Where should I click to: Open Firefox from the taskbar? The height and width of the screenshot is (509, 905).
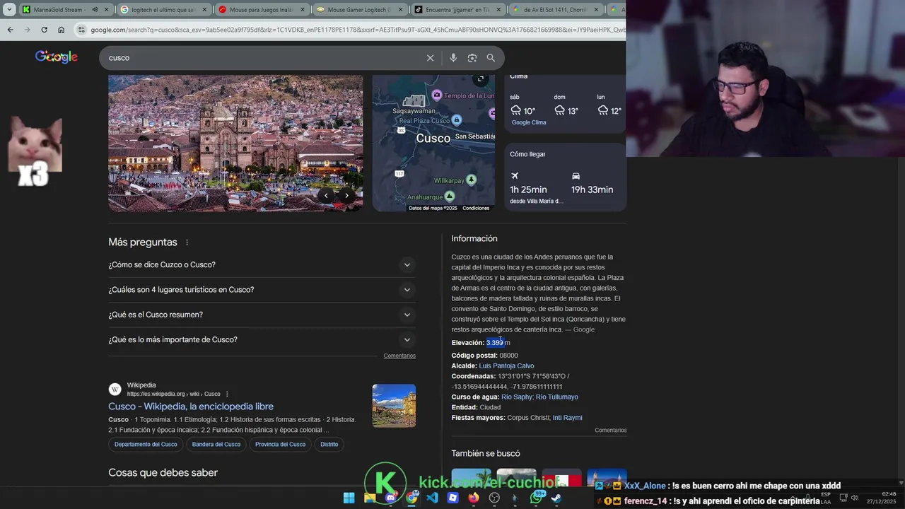pos(474,498)
